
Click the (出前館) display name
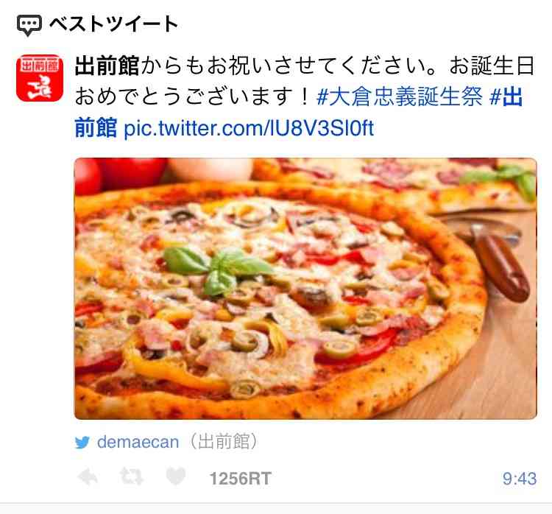click(224, 442)
